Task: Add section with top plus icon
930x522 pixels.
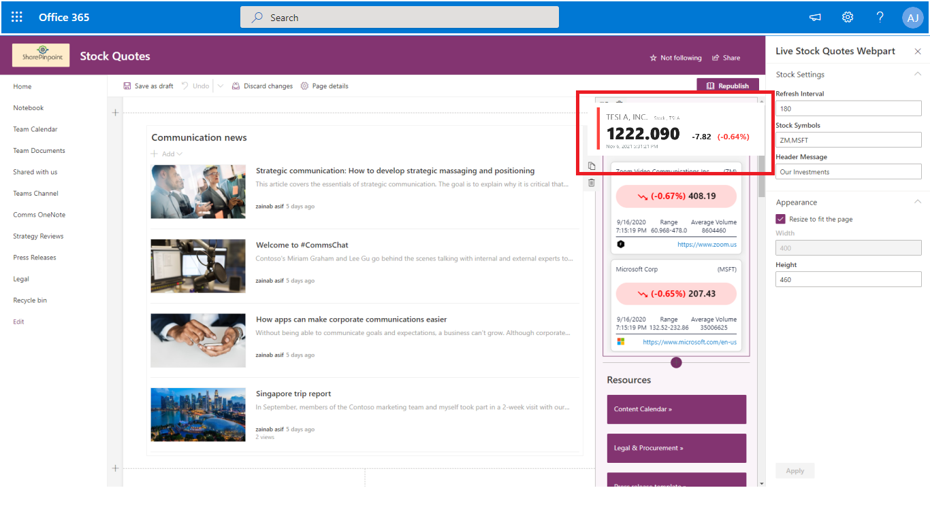Action: [115, 113]
